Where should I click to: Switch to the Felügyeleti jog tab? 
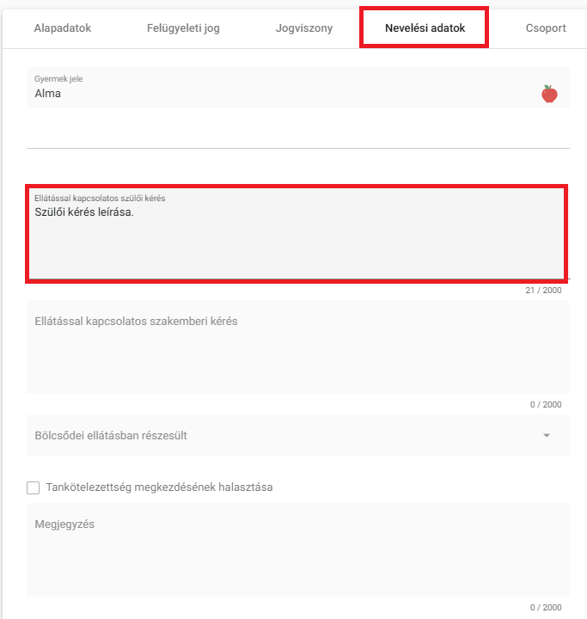[183, 28]
